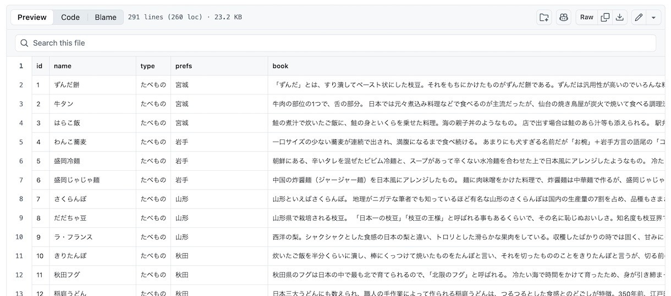Open the GitHub Copilot icon button
This screenshot has width=671, height=296.
click(x=564, y=17)
